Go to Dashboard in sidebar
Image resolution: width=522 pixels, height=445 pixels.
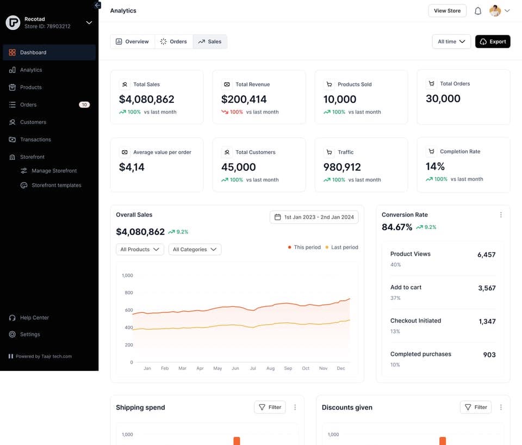[49, 52]
